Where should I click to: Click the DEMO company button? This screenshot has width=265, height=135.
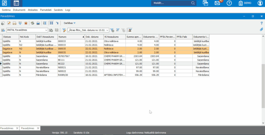point(245,3)
